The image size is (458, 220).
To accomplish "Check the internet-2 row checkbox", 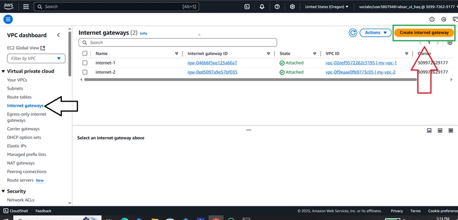I will click(85, 72).
